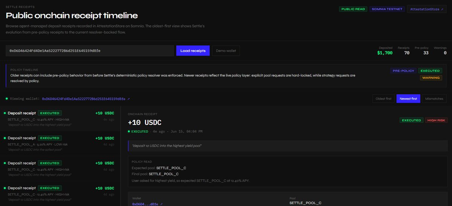This screenshot has height=206, width=452.
Task: Open the 0xD6D4...d8fe wallet link in receipt
Action: (147, 204)
